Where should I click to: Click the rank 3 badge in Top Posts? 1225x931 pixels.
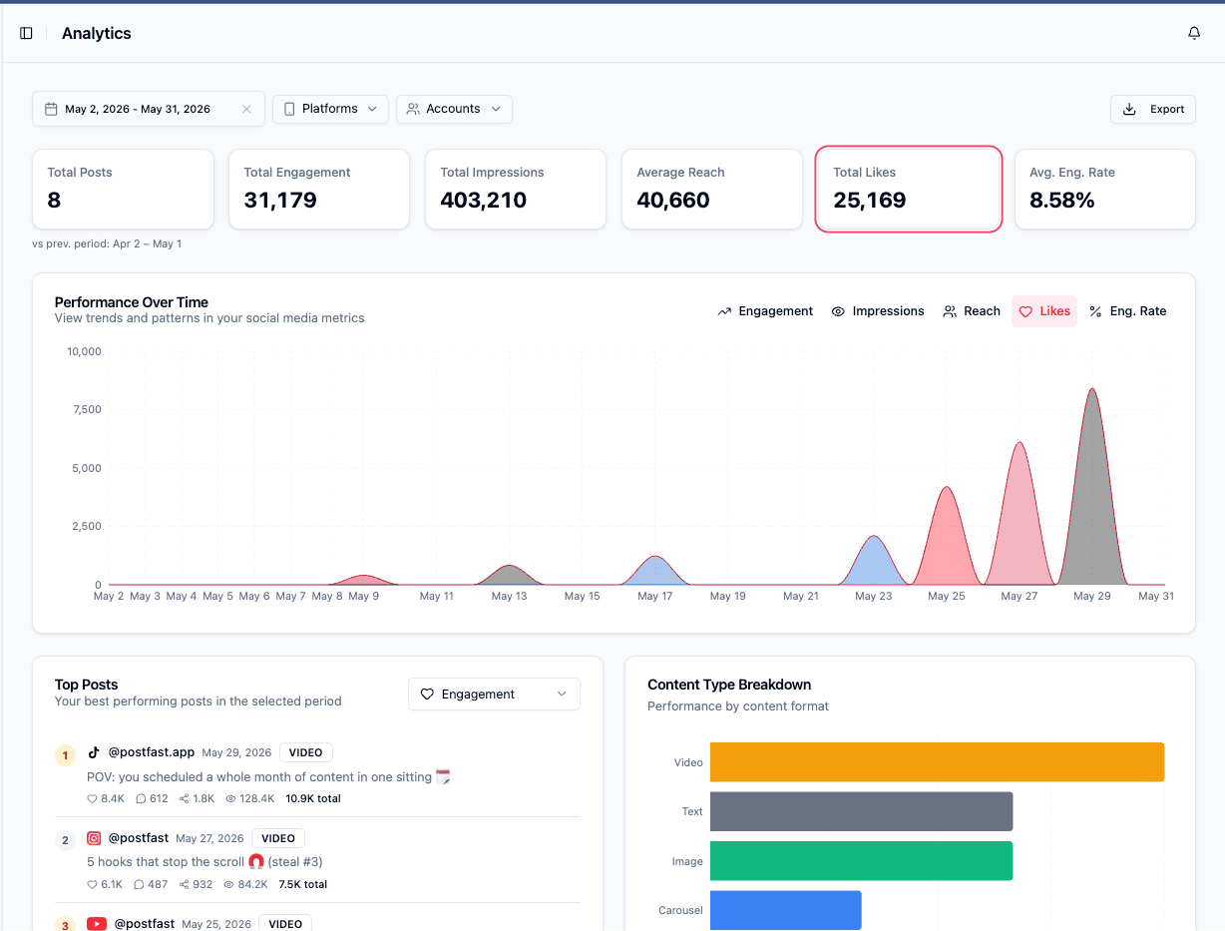(x=66, y=925)
